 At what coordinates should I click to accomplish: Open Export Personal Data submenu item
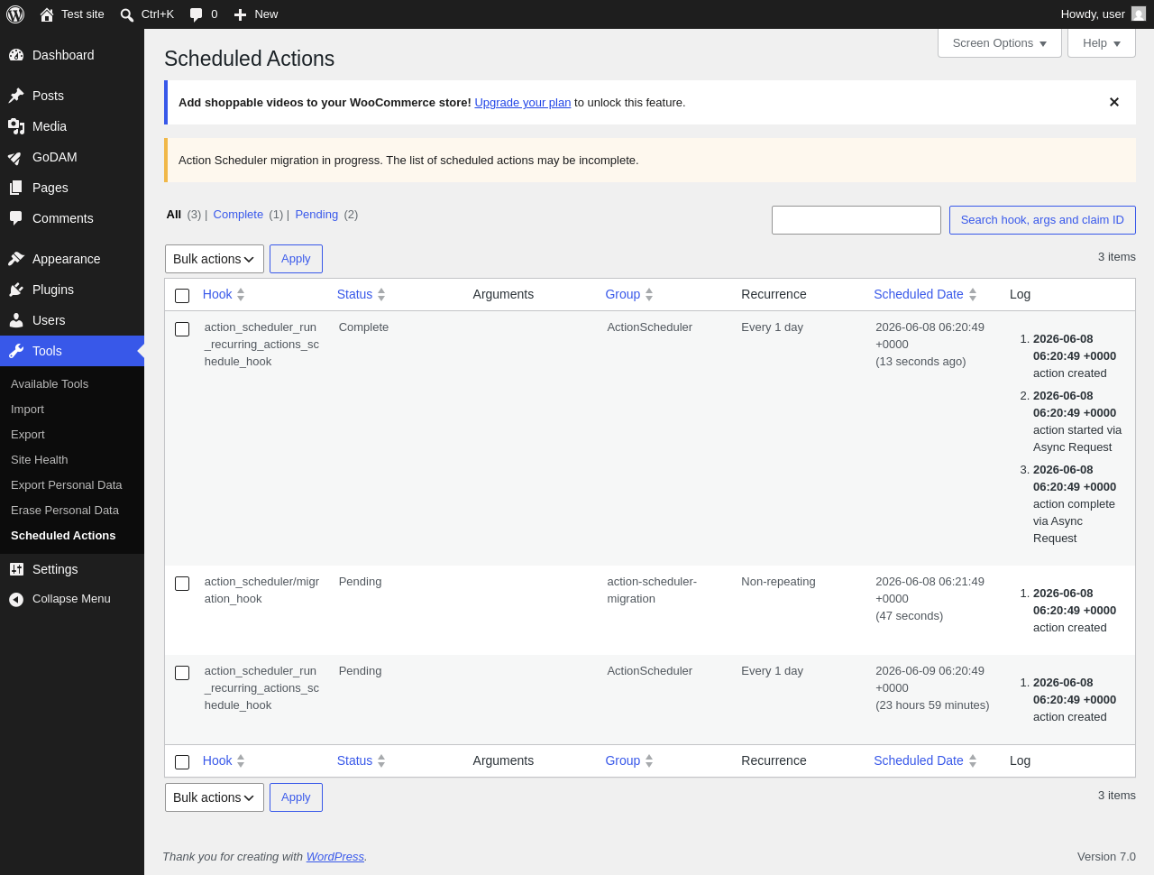point(67,485)
